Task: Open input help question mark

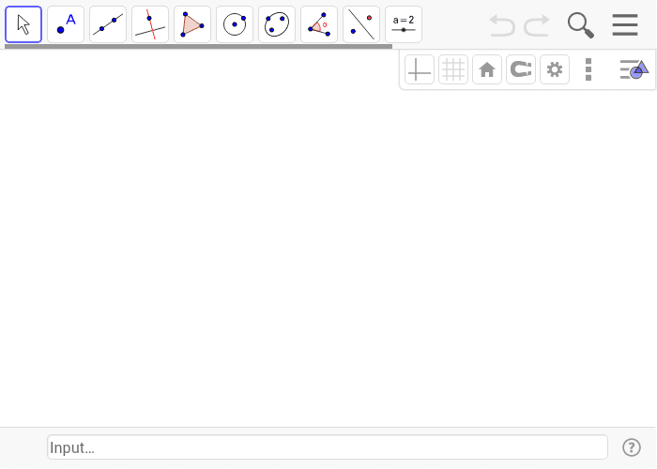Action: [632, 447]
